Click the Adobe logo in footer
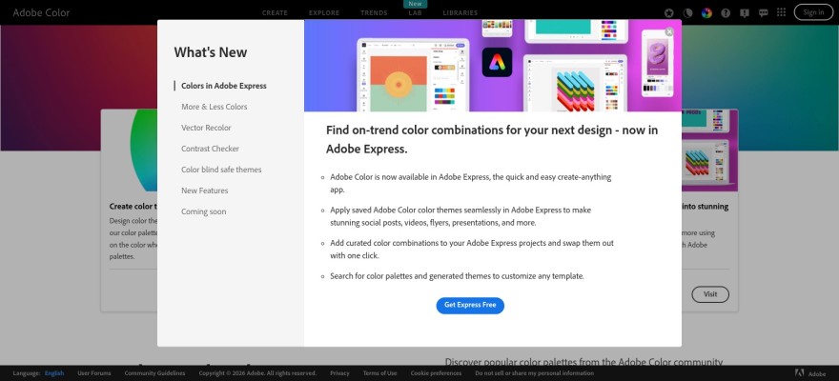Image resolution: width=839 pixels, height=381 pixels. click(810, 373)
